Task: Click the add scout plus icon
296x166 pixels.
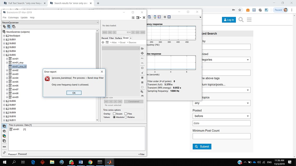Action: point(103,42)
